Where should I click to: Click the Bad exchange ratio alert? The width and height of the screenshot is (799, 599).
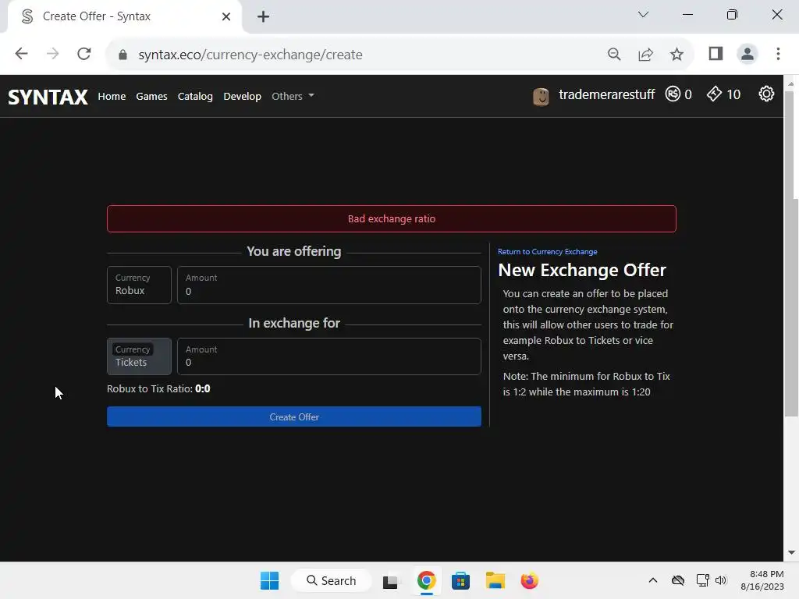coord(392,218)
